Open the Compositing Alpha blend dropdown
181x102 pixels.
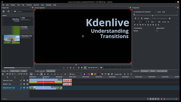(167, 28)
